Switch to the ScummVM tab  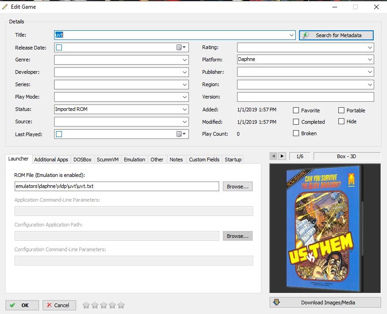click(x=108, y=160)
